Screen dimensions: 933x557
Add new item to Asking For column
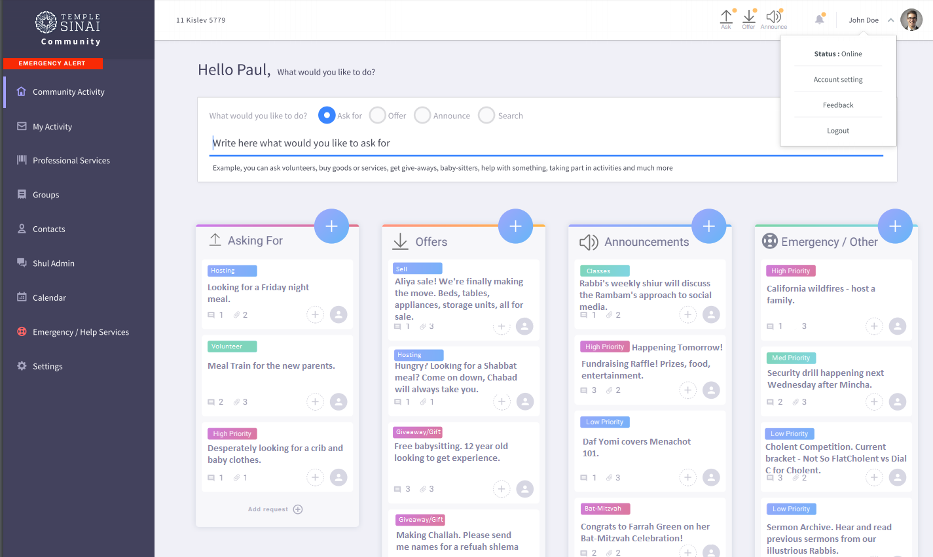[331, 226]
